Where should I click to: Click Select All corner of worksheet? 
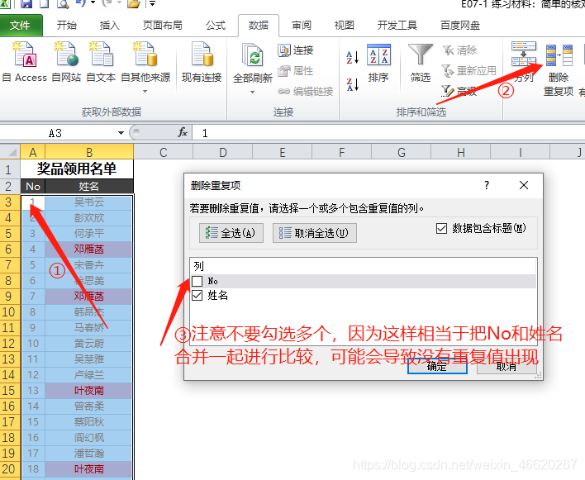[x=10, y=152]
